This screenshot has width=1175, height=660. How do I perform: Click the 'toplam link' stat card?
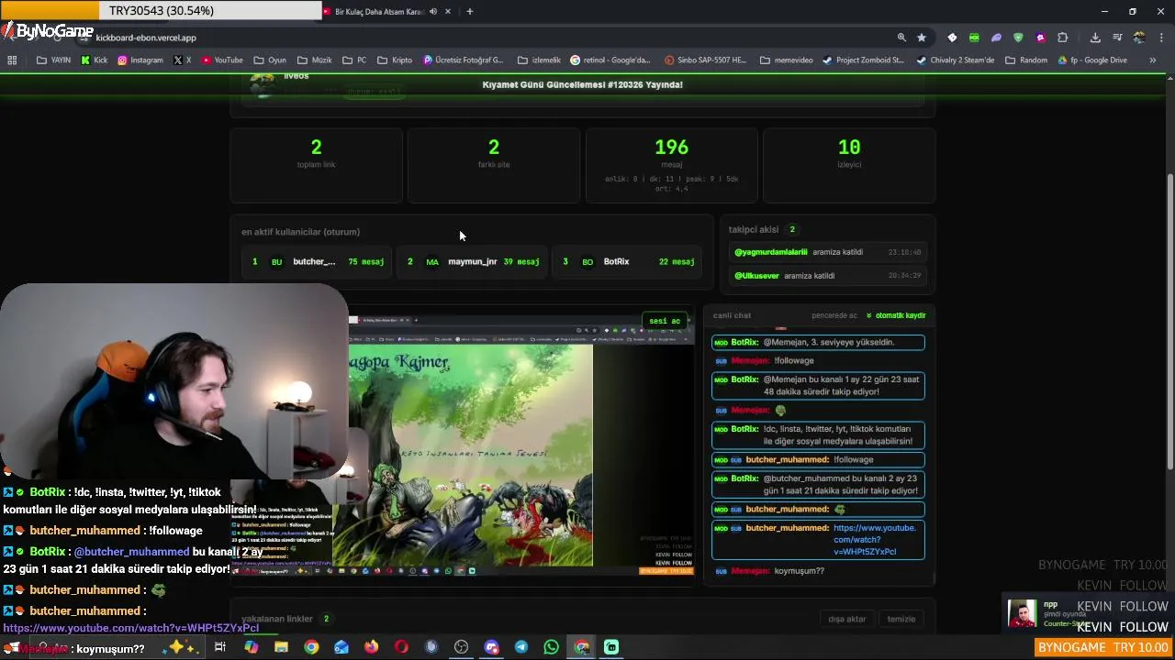pyautogui.click(x=316, y=165)
